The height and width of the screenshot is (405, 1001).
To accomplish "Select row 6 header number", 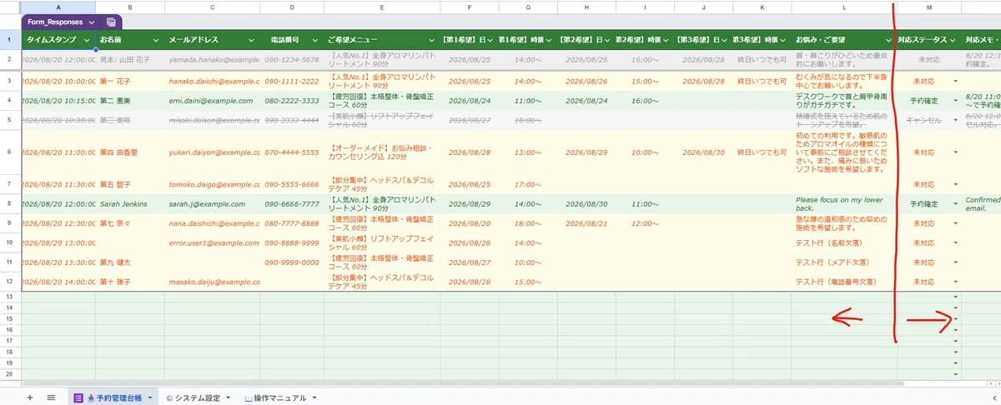I will click(x=9, y=152).
